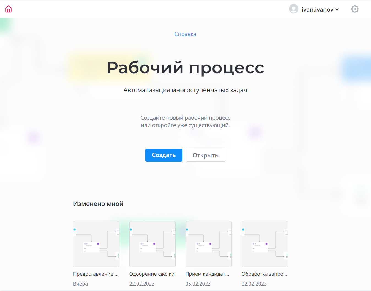Click the 22.02.2023 date label
Image resolution: width=371 pixels, height=291 pixels.
coord(142,284)
